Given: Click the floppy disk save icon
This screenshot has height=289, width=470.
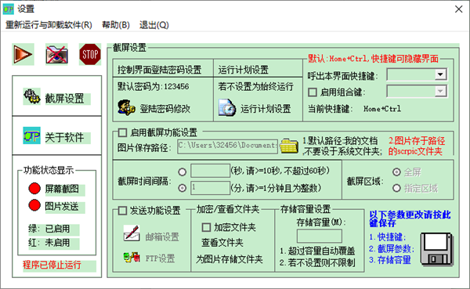Looking at the screenshot, I should pos(437,249).
